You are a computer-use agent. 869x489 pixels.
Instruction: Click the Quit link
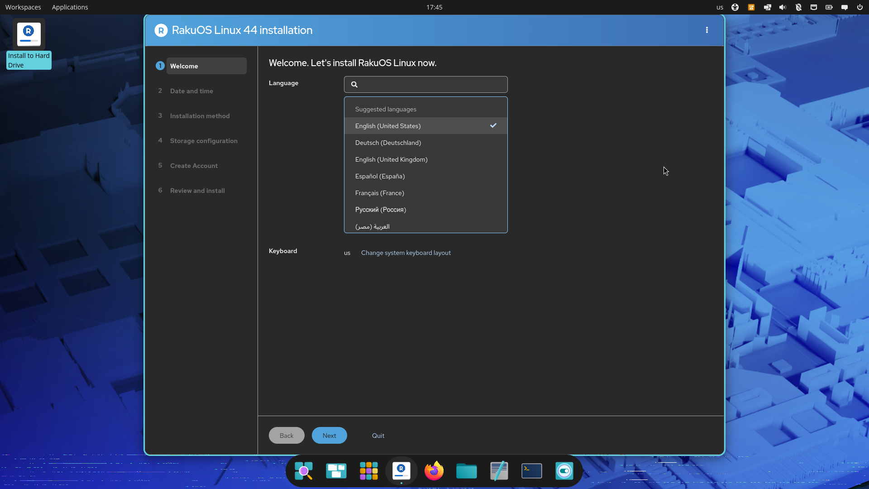click(x=378, y=436)
